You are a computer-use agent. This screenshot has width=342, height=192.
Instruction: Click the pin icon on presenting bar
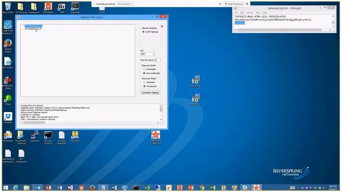(x=247, y=4)
